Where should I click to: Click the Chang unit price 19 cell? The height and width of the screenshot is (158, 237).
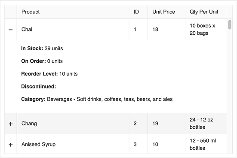coord(166,123)
